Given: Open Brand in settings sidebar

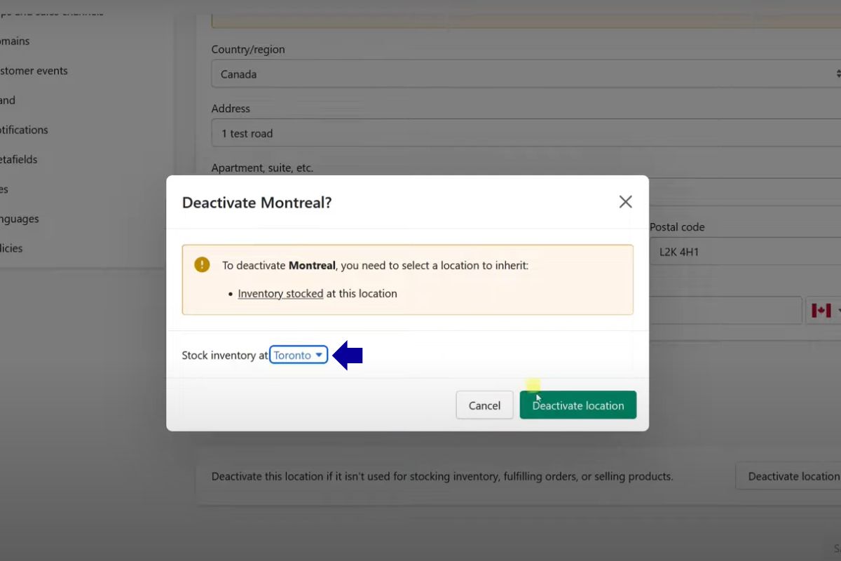Looking at the screenshot, I should point(7,100).
